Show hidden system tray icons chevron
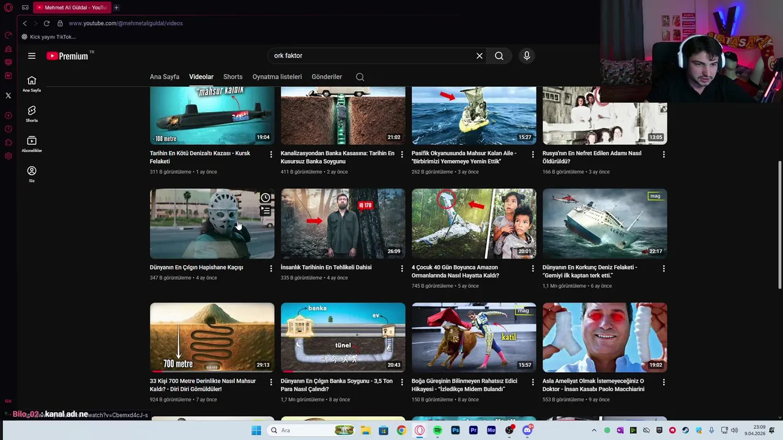 click(593, 430)
